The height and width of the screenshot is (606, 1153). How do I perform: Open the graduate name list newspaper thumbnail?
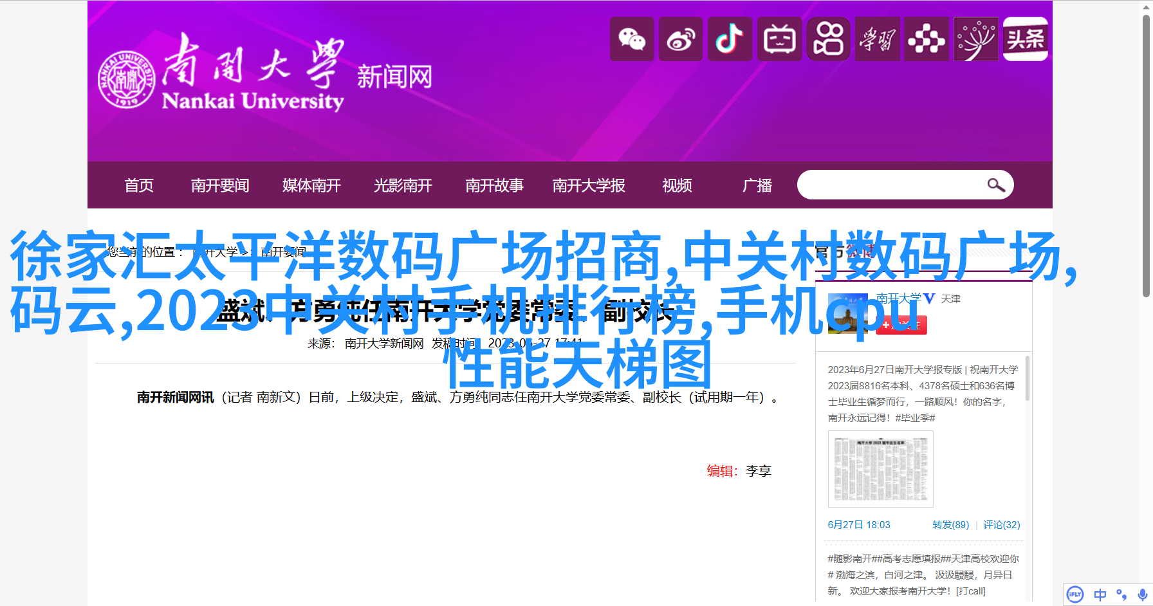click(880, 469)
